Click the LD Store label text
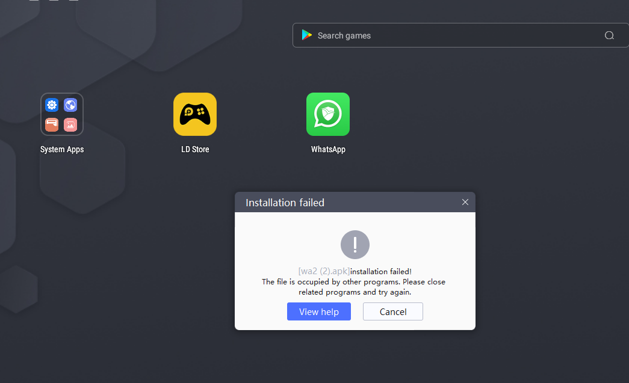The width and height of the screenshot is (629, 383). point(195,150)
